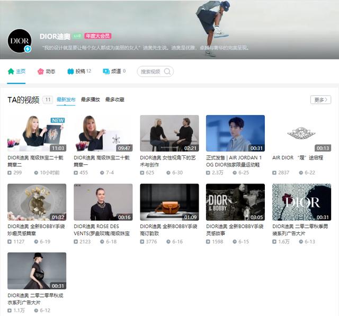Click the 年度大会员 pink badge
Viewport: 339px width, 316px height.
(x=97, y=36)
